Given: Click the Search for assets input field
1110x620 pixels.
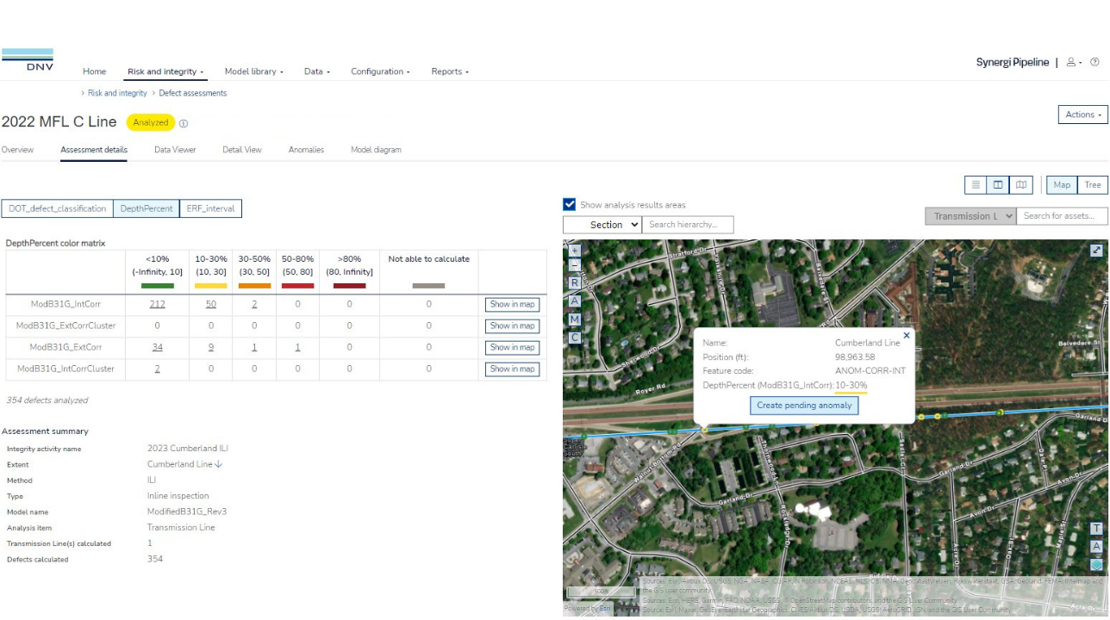Looking at the screenshot, I should pos(1062,216).
